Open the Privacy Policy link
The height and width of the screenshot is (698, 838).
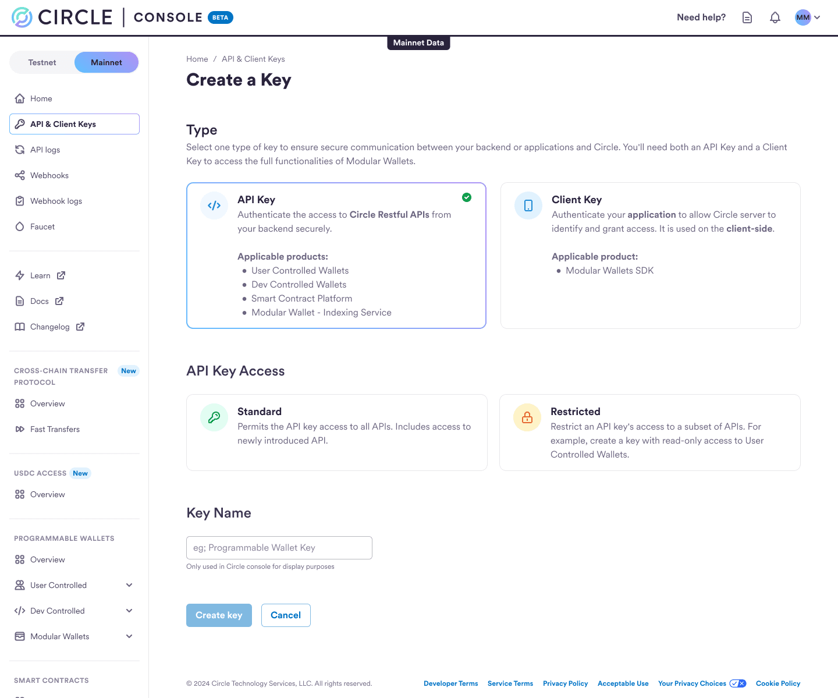pos(565,683)
